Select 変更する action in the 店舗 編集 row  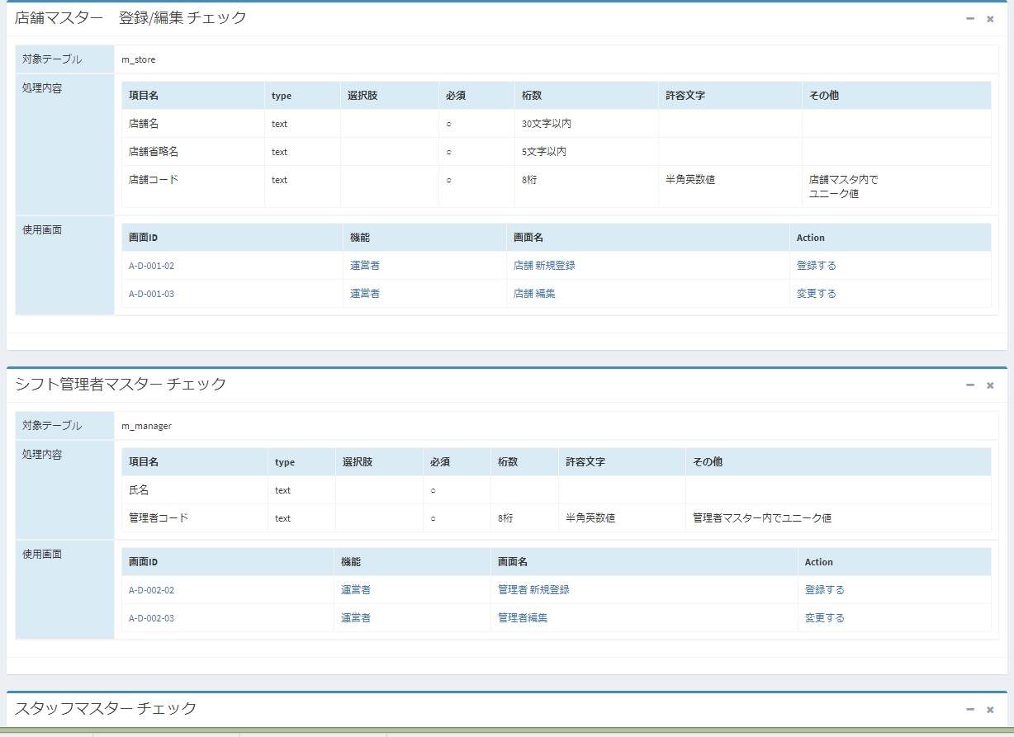coord(815,293)
